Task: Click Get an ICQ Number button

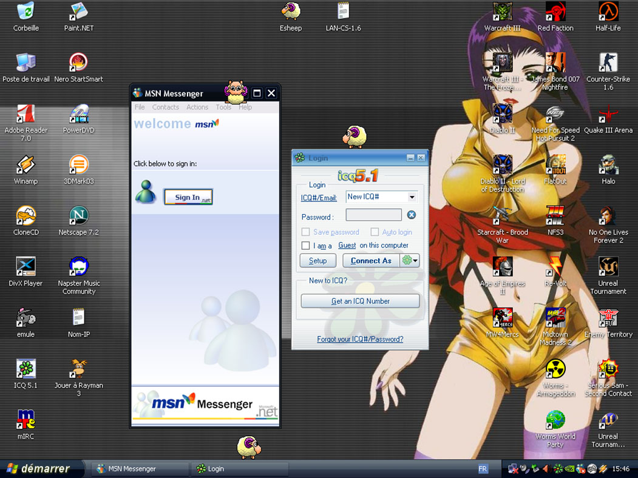Action: pos(360,301)
